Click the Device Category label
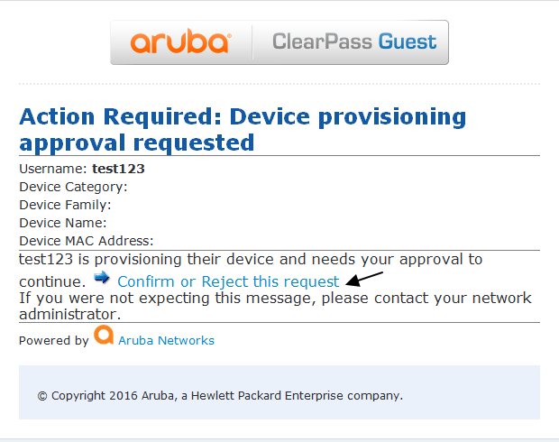Viewport: 559px width, 442px height. (73, 187)
